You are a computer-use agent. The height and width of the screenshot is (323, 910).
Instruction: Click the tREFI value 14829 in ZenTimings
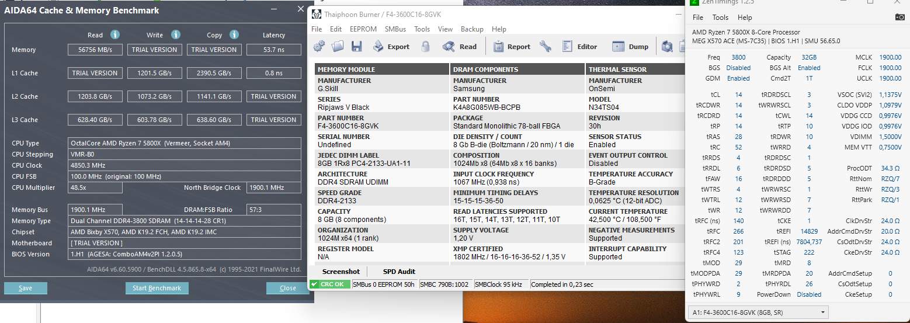pyautogui.click(x=808, y=231)
